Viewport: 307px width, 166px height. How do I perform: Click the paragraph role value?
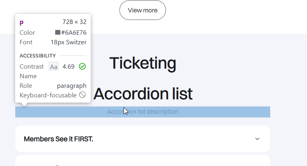(x=72, y=85)
